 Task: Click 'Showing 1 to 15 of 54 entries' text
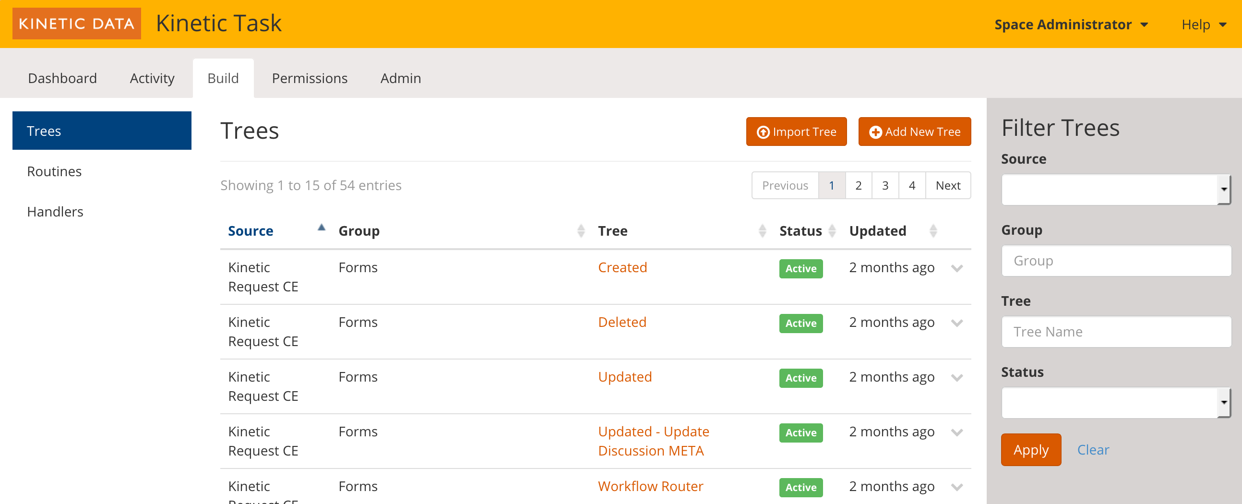310,185
